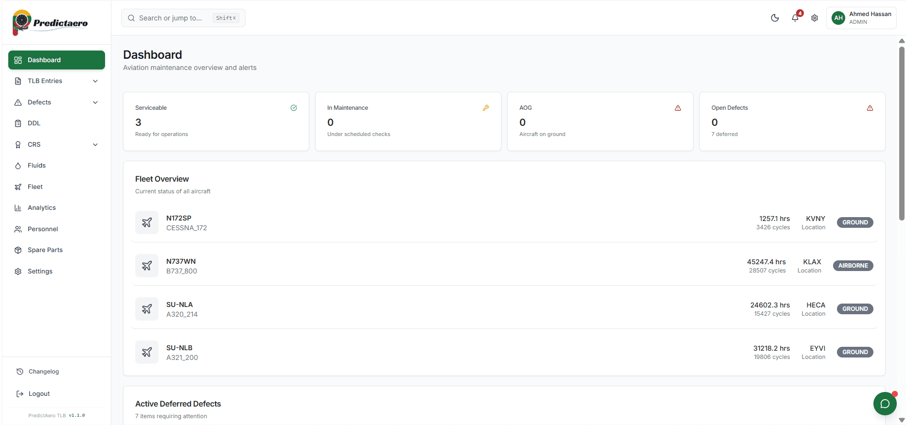Image resolution: width=906 pixels, height=425 pixels.
Task: Open Settings in sidebar
Action: (56, 271)
